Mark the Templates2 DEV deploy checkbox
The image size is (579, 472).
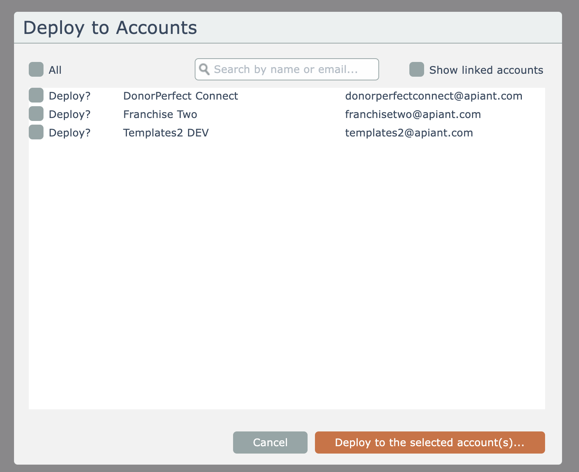[x=36, y=132]
